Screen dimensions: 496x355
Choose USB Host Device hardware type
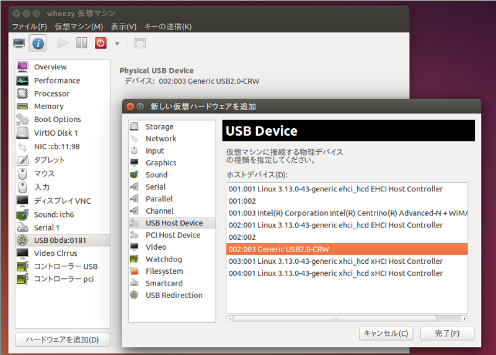[x=172, y=223]
